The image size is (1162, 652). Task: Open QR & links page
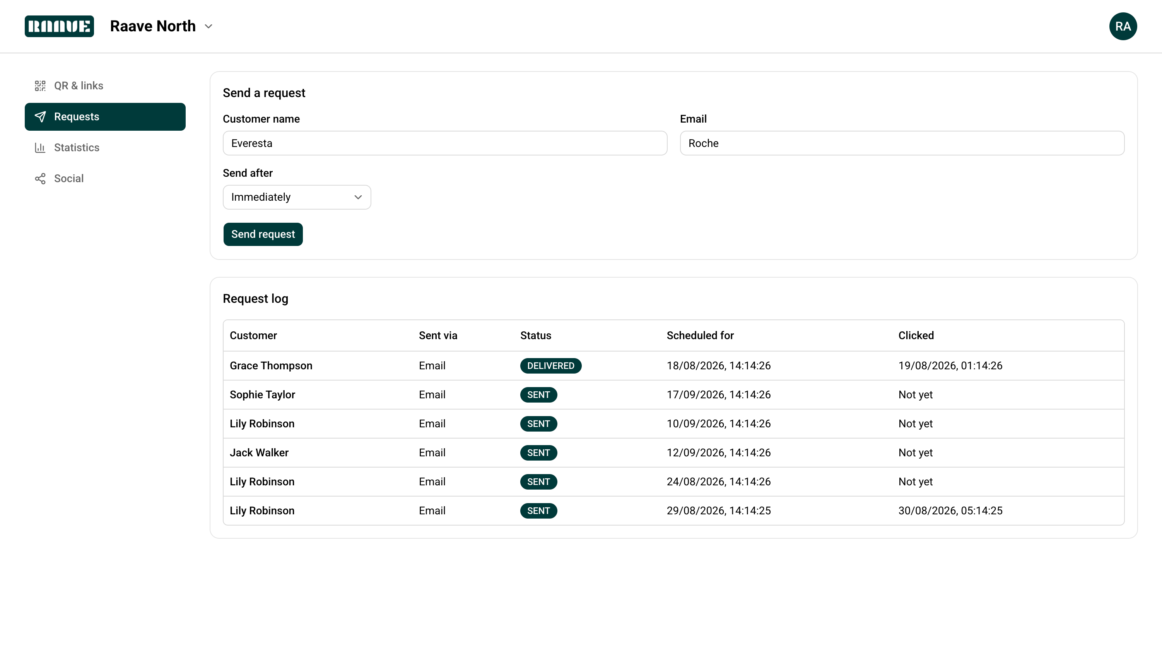coord(105,86)
